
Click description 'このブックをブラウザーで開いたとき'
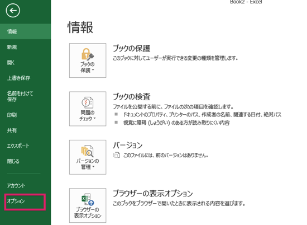click(x=179, y=203)
